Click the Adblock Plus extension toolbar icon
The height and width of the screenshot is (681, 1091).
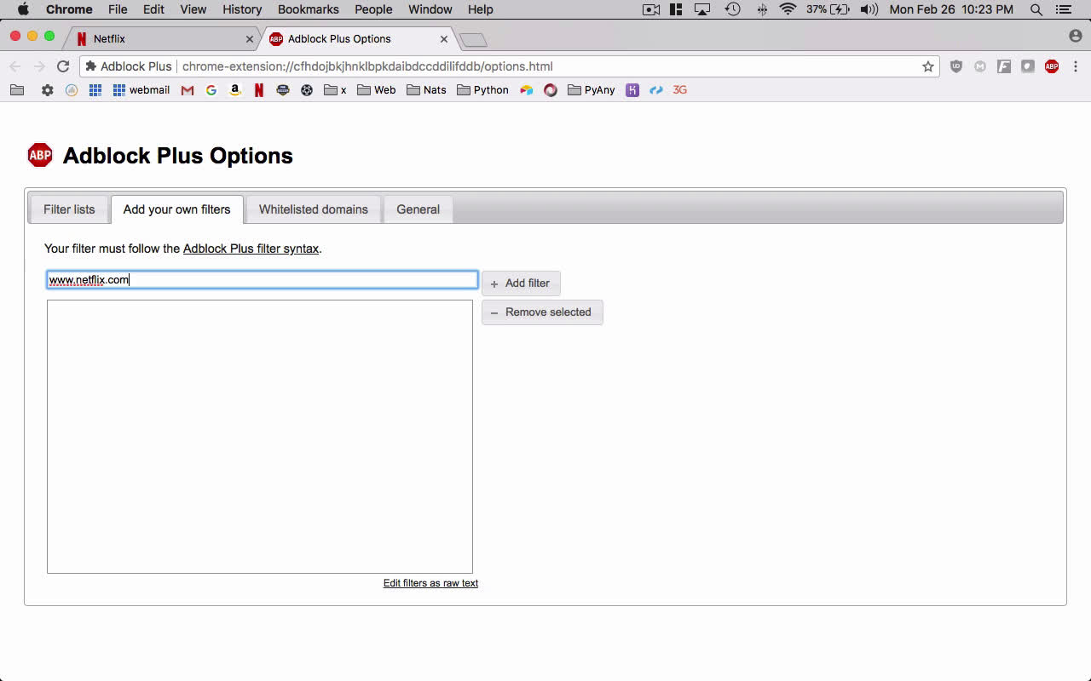pyautogui.click(x=1051, y=66)
